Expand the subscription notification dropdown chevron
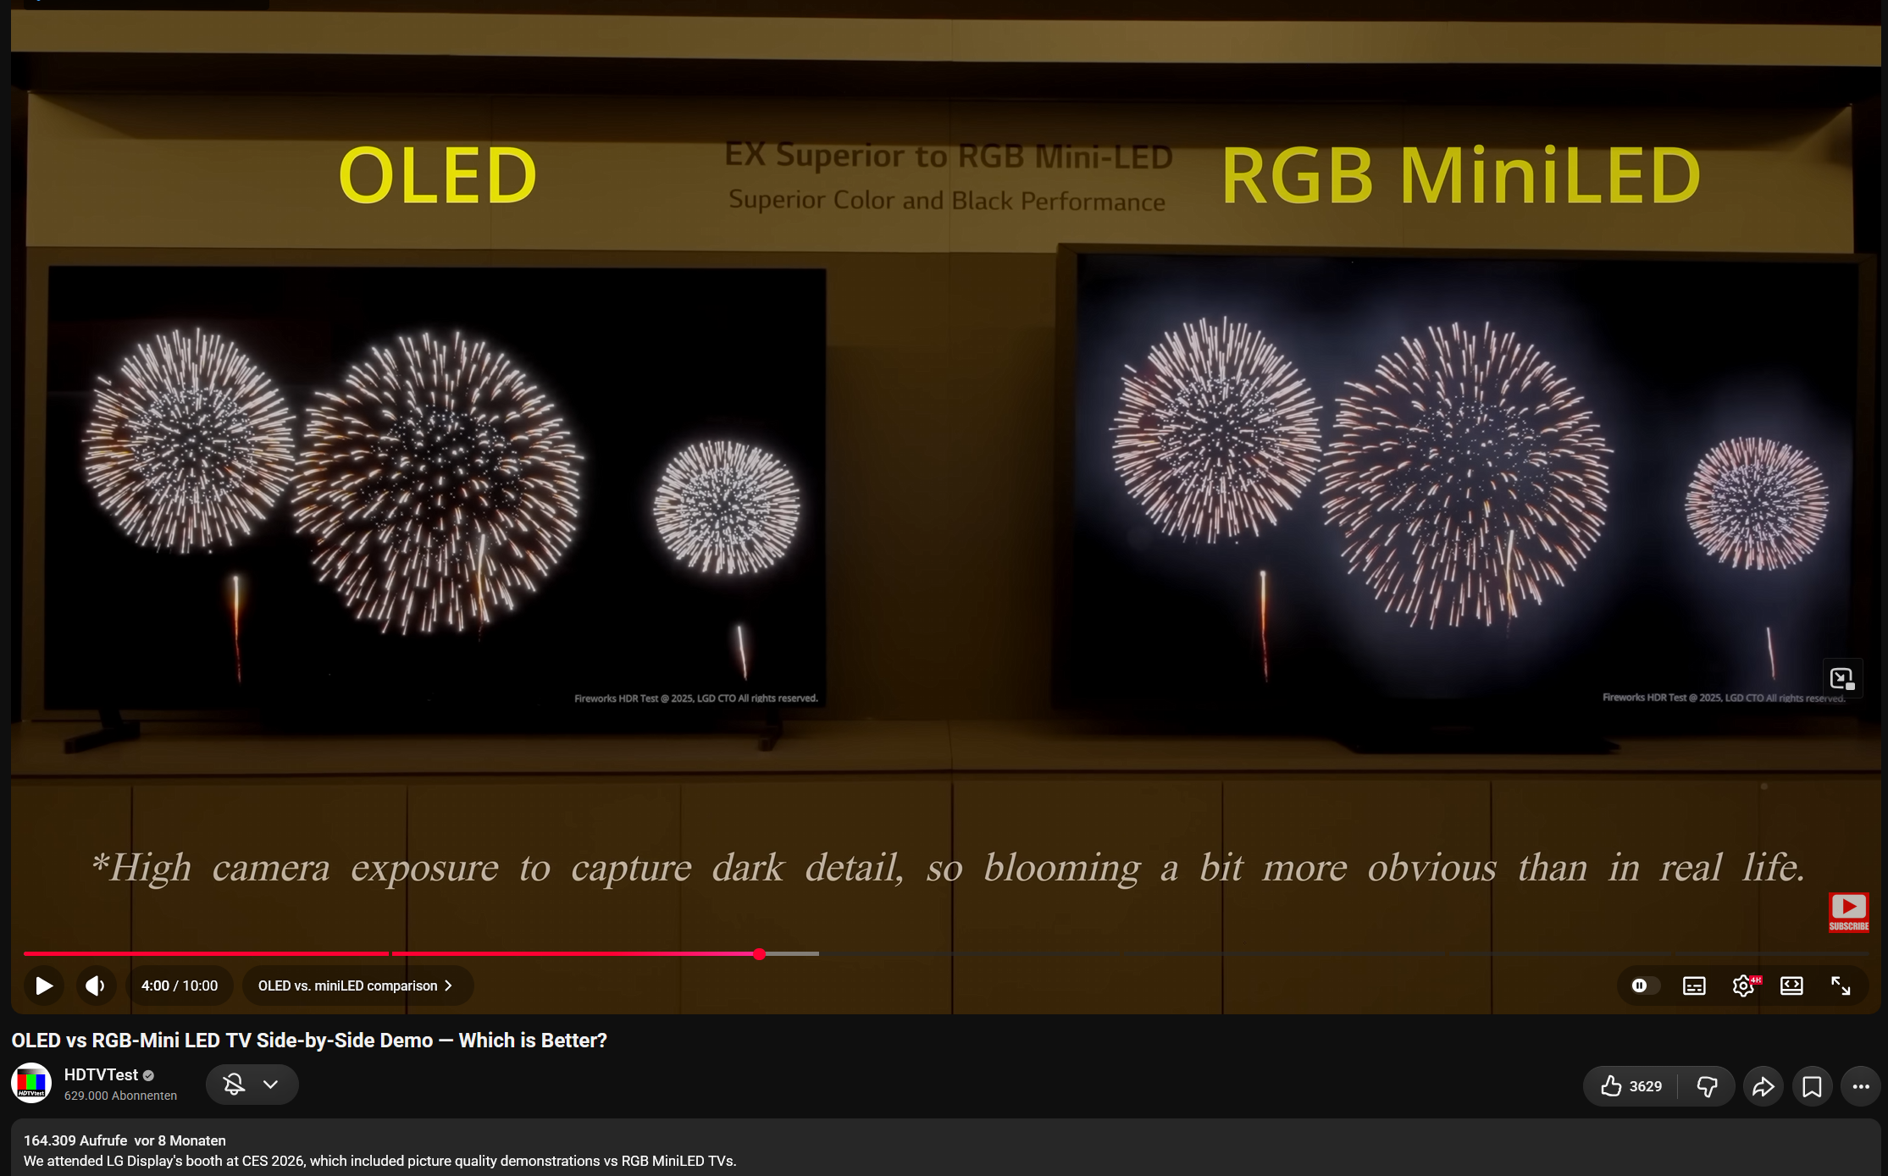The image size is (1888, 1176). 270,1085
